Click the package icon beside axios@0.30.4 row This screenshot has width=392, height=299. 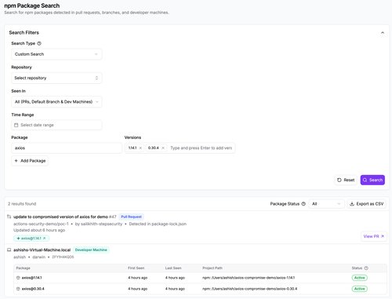click(18, 289)
